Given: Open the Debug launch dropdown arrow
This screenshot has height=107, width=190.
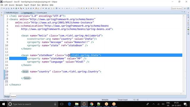Looking at the screenshot, I should pyautogui.click(x=14, y=8).
